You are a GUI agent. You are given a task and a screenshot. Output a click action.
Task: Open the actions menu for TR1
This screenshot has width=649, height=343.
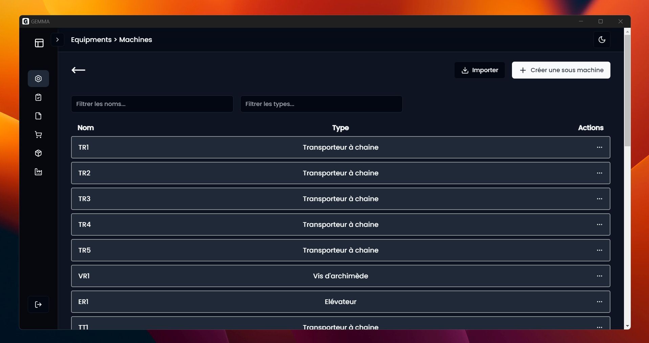click(x=599, y=147)
